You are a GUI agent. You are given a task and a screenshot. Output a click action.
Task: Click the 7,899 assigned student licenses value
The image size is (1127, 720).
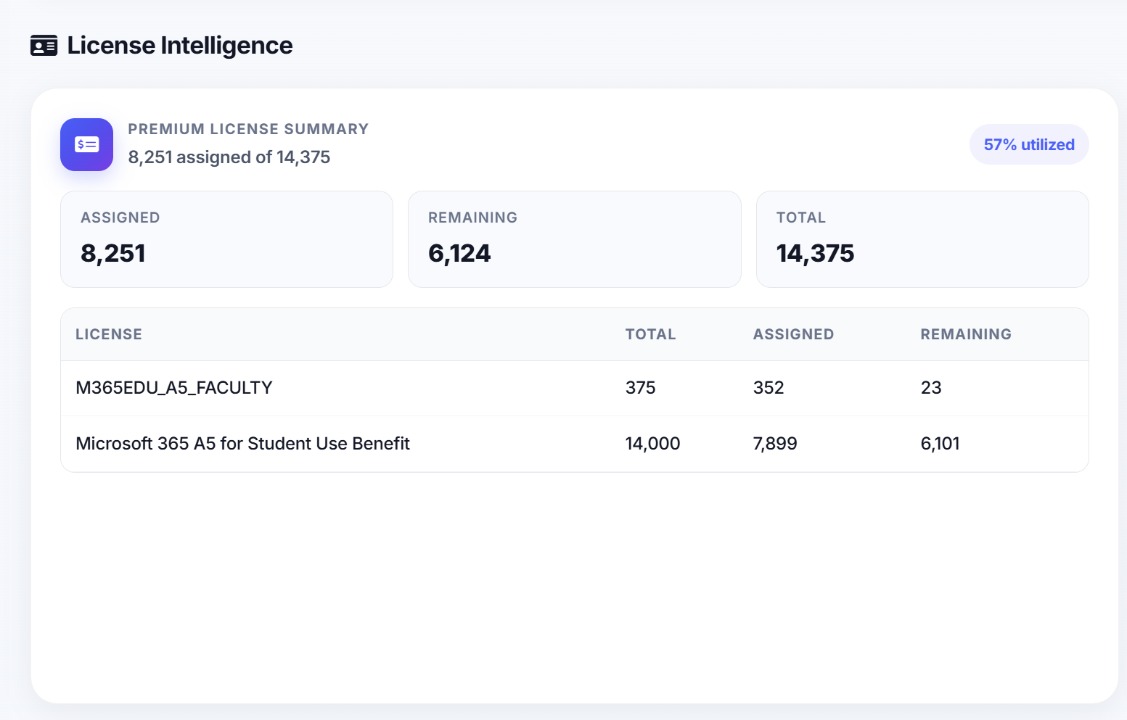pos(775,443)
